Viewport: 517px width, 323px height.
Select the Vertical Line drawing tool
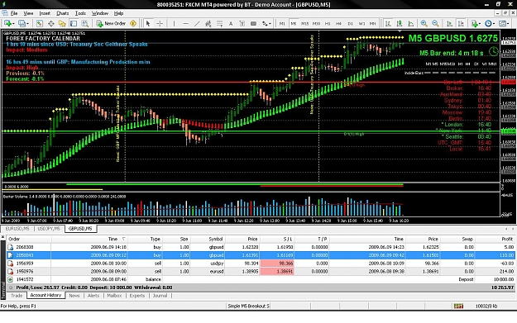click(174, 23)
